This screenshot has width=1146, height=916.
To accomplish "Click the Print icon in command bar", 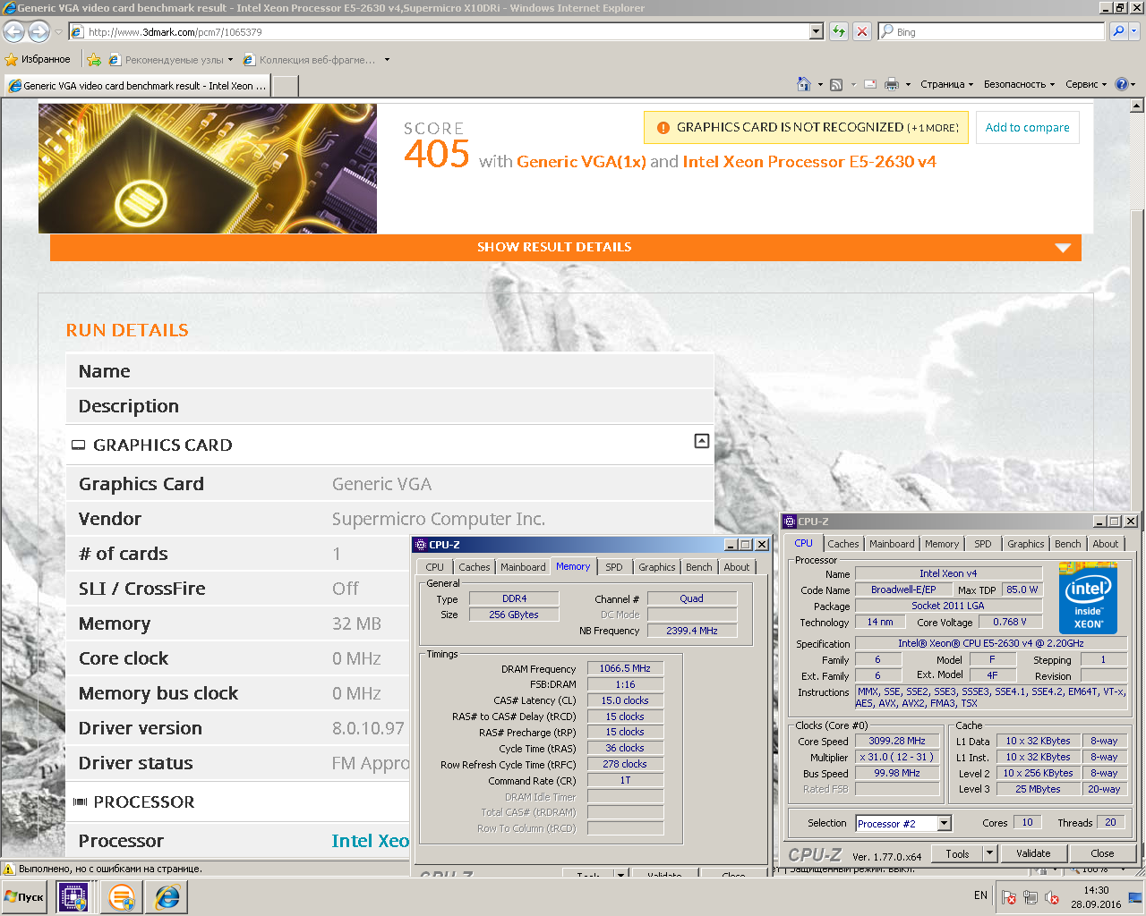I will 892,85.
